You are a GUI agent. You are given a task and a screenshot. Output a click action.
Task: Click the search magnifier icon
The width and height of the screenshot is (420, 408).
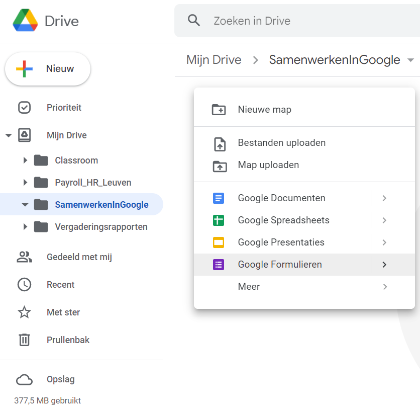[194, 21]
